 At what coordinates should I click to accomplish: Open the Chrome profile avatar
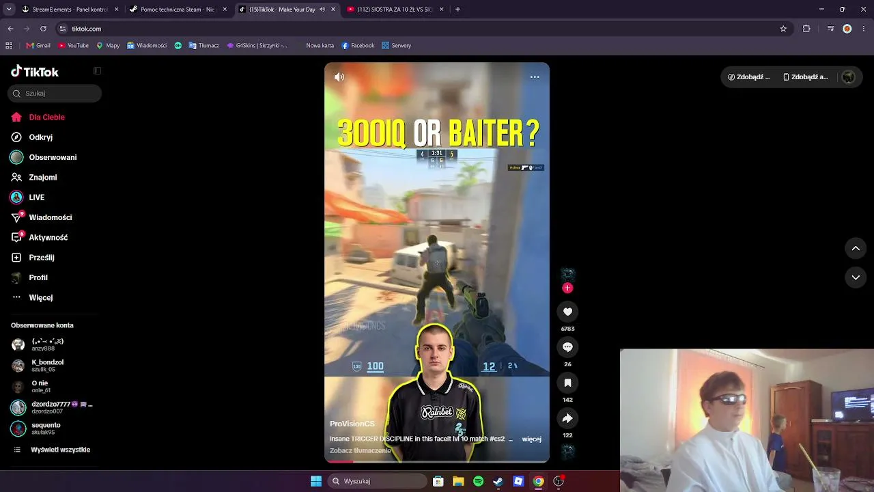pyautogui.click(x=847, y=29)
